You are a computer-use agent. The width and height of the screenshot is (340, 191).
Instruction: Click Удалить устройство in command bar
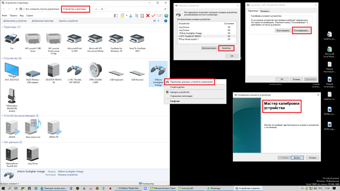tap(68, 21)
